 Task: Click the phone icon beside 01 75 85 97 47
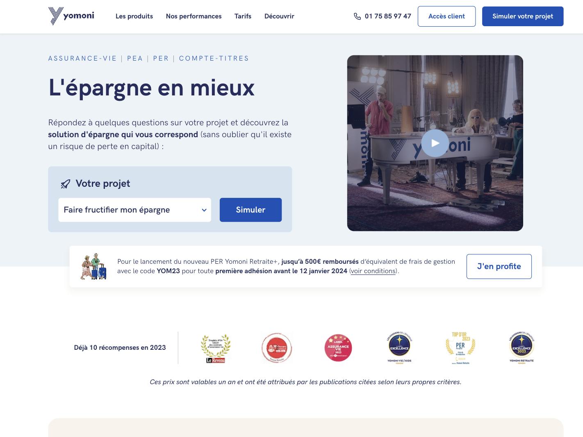coord(357,16)
